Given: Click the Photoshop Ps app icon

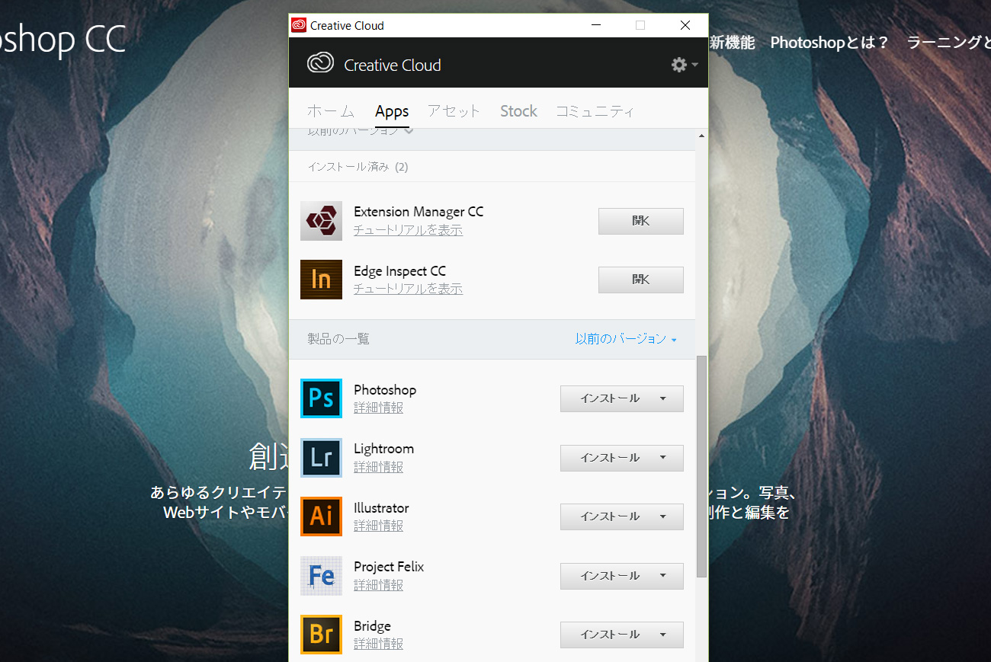Looking at the screenshot, I should (321, 398).
